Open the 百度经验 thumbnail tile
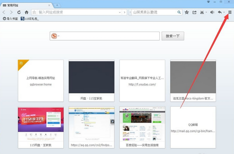The height and width of the screenshot is (154, 234). click(x=142, y=127)
